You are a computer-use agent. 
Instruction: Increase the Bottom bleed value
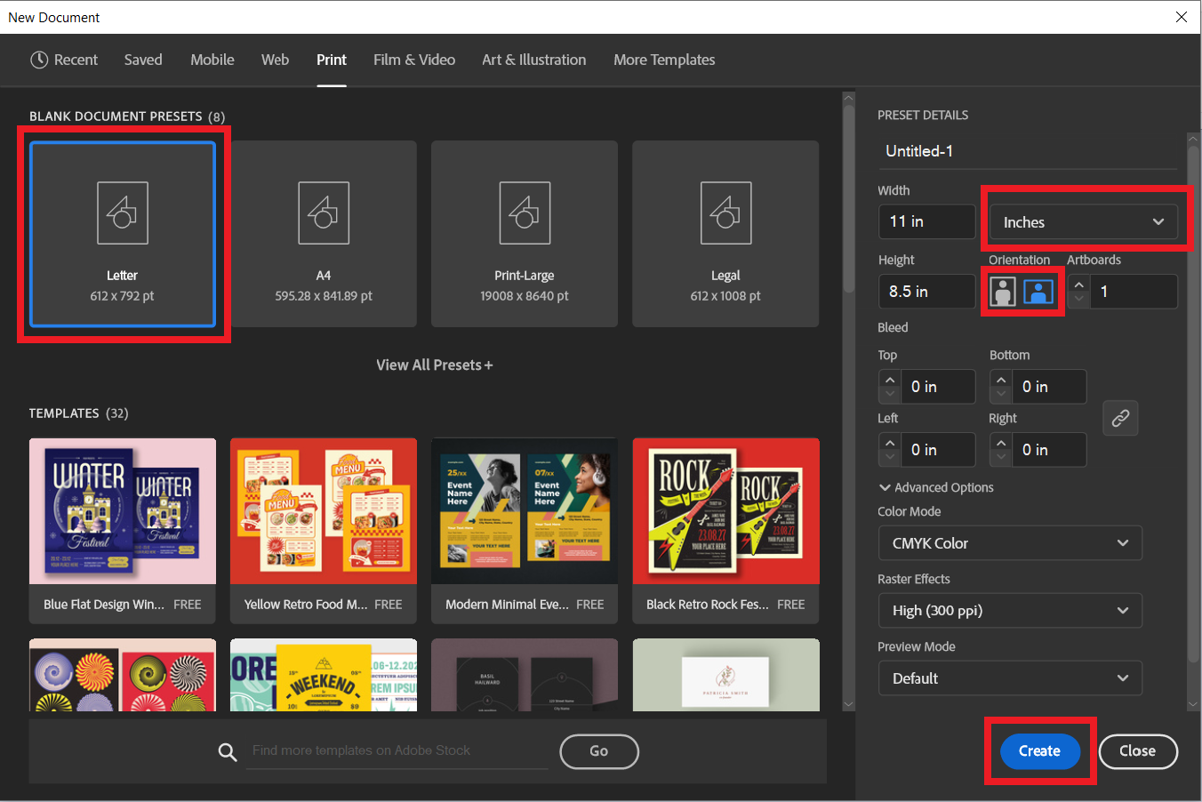point(1000,379)
